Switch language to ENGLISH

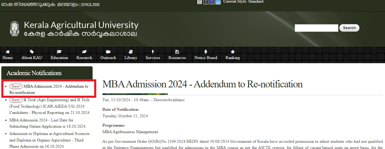90,5
